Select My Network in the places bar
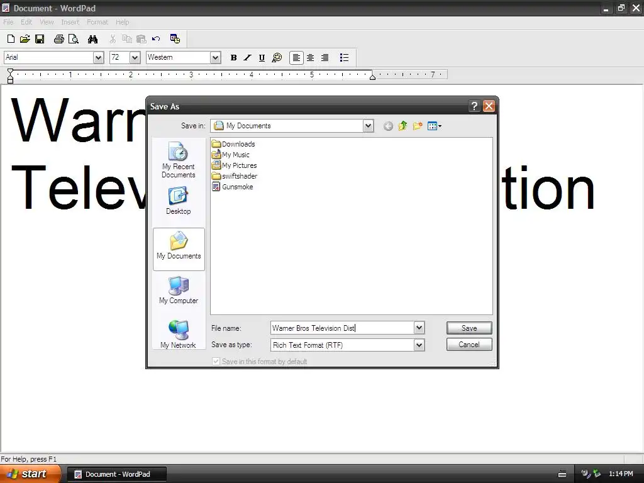Image resolution: width=644 pixels, height=483 pixels. click(178, 334)
